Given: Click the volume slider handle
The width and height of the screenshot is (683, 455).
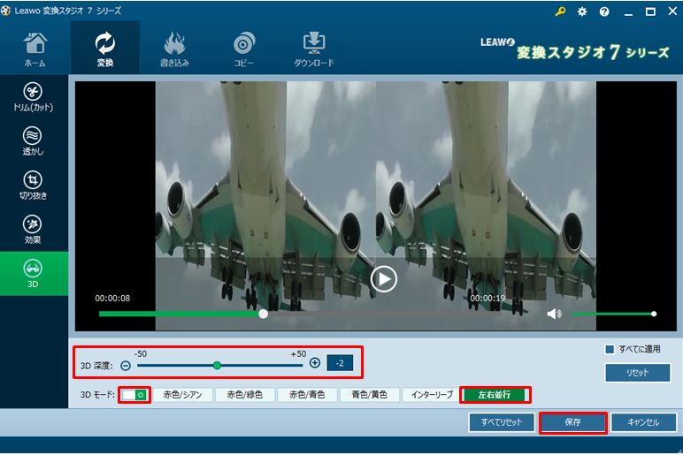Looking at the screenshot, I should (x=654, y=314).
